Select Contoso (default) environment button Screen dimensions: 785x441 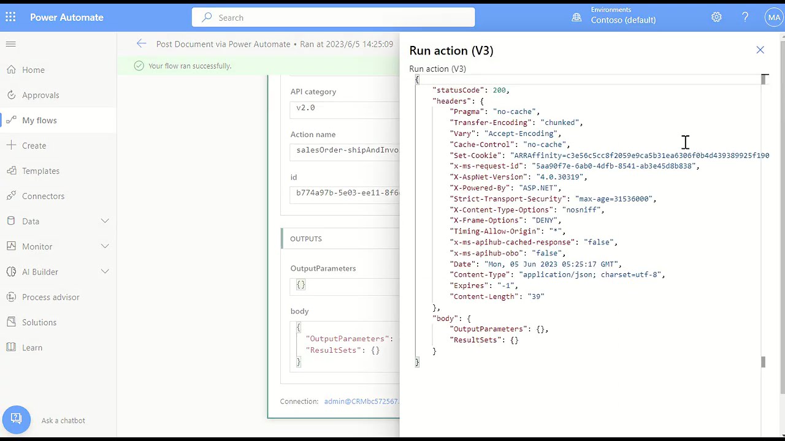[622, 20]
